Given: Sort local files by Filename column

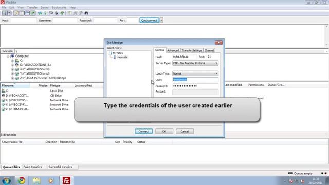Looking at the screenshot, I should (15, 86).
